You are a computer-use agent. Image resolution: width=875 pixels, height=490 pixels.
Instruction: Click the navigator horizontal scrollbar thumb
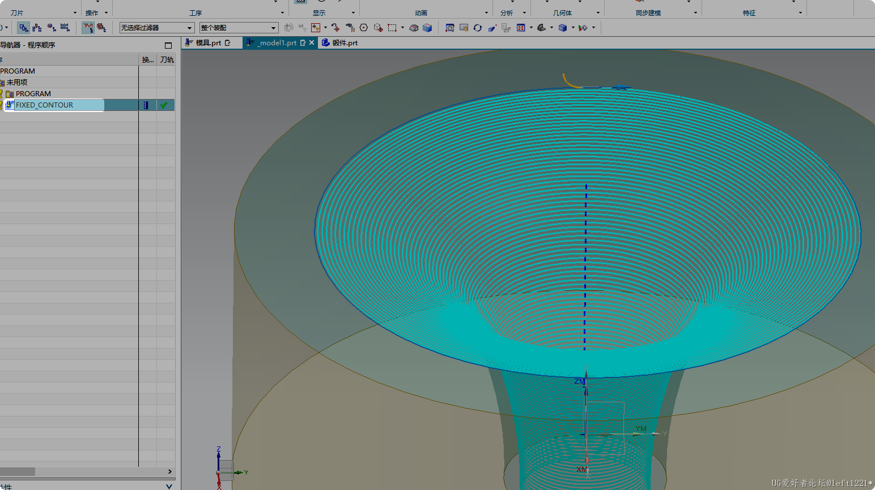[18, 472]
